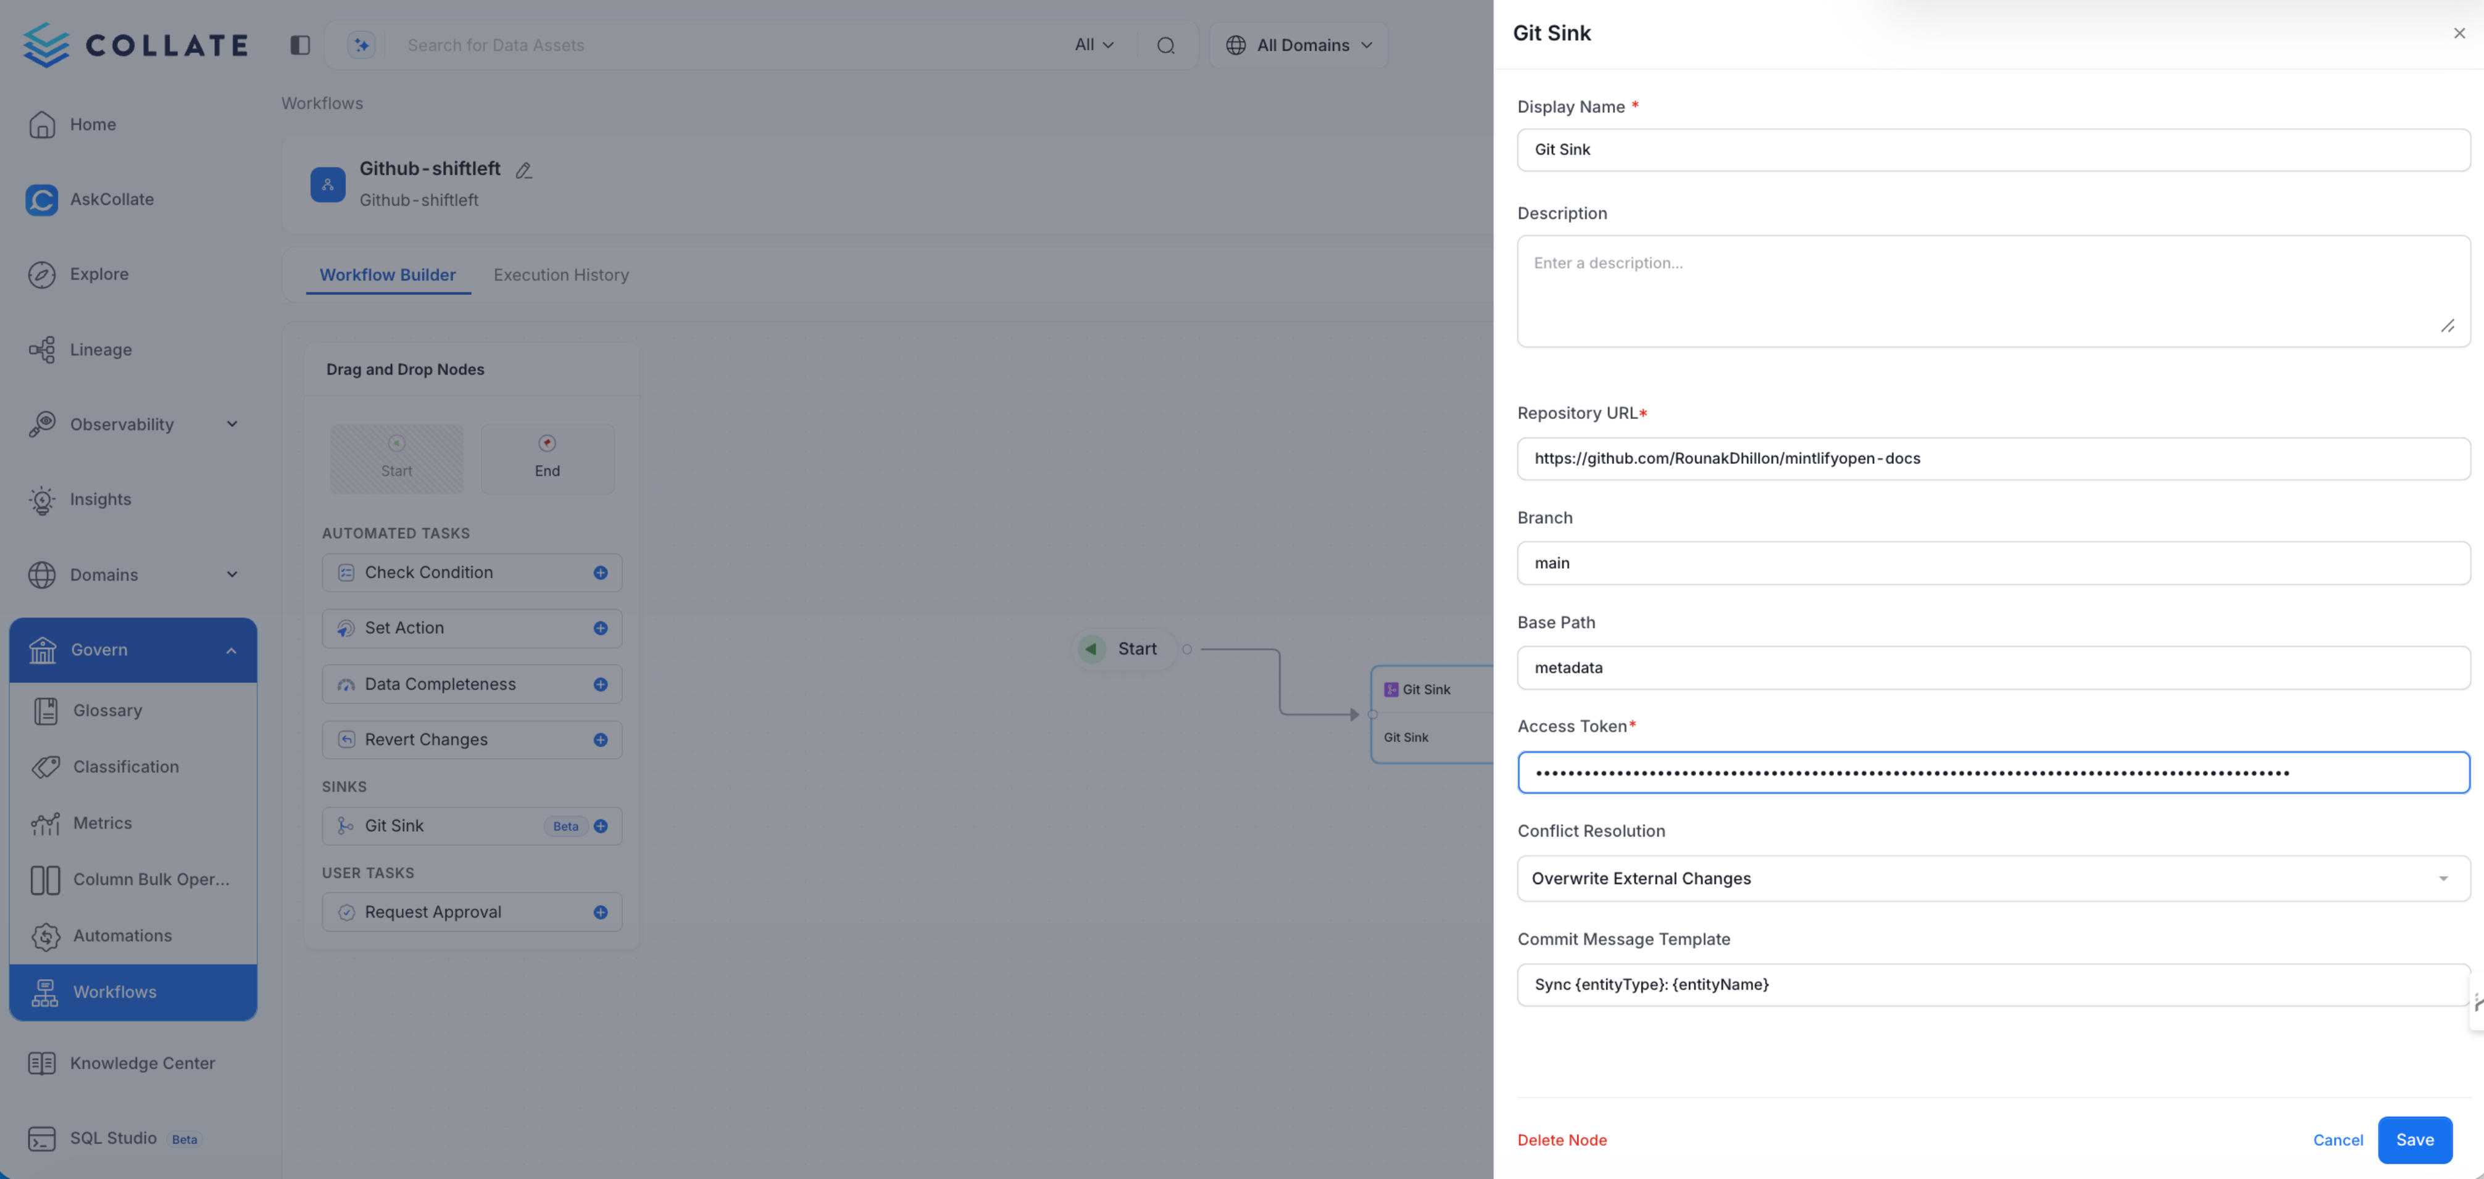Screen dimensions: 2484x1179
Task: Click the edit pencil beside Github-shiftleft
Action: point(525,170)
